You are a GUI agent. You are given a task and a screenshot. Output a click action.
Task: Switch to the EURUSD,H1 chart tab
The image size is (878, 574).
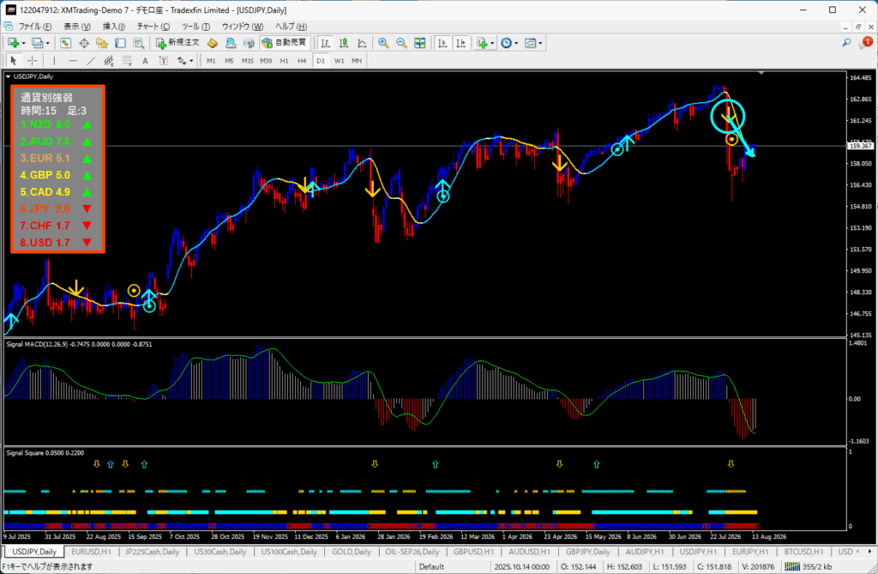91,552
